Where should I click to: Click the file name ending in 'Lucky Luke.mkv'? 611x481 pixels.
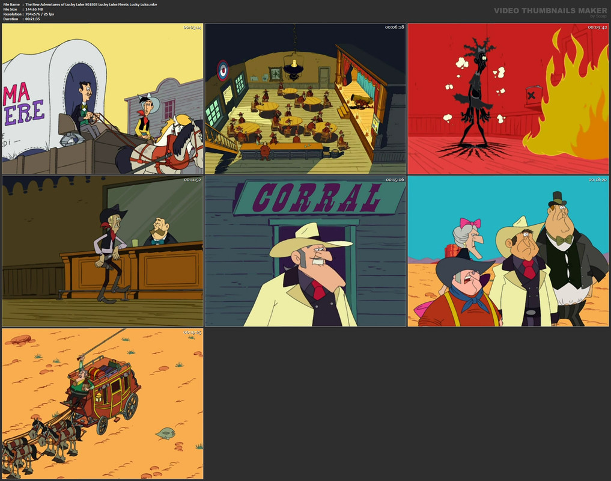(x=91, y=5)
